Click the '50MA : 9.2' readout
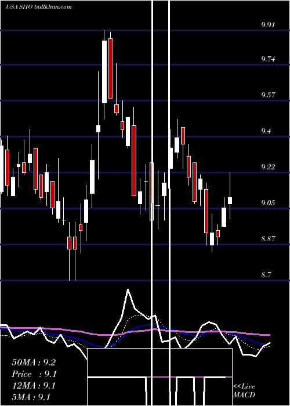 pos(34,362)
